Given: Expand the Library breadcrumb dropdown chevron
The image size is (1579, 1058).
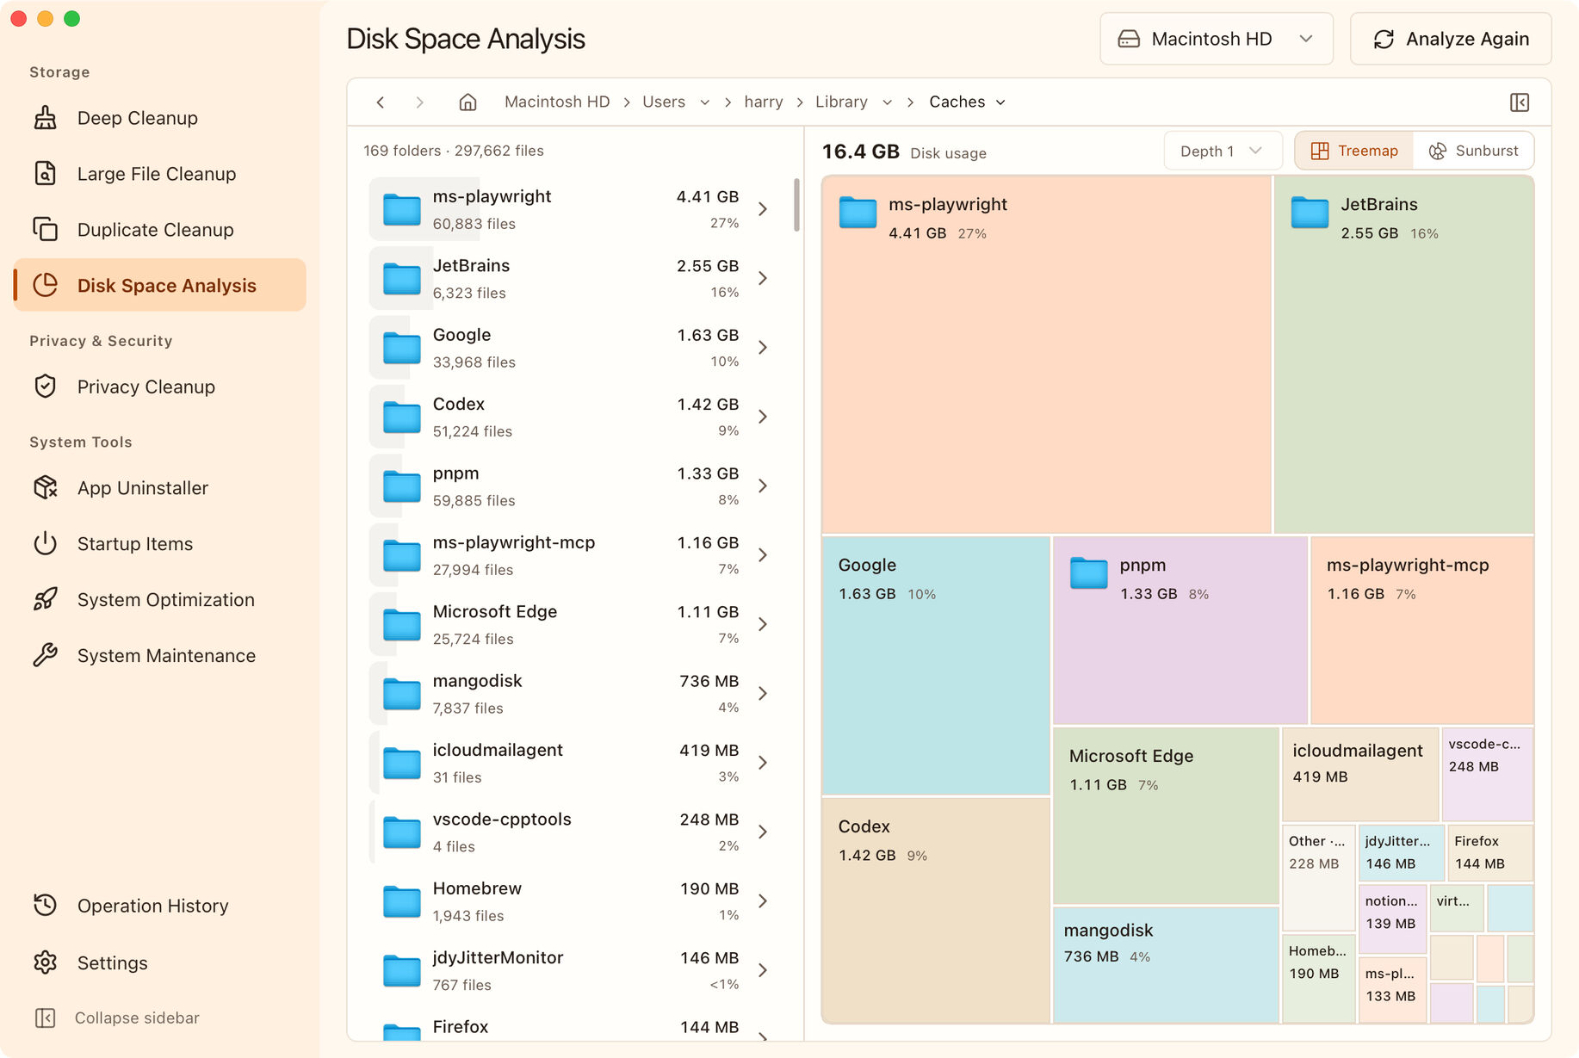Looking at the screenshot, I should pos(887,102).
